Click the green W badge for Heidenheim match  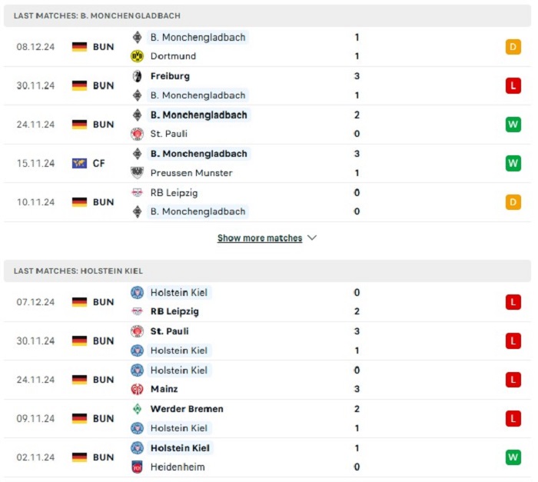click(513, 457)
